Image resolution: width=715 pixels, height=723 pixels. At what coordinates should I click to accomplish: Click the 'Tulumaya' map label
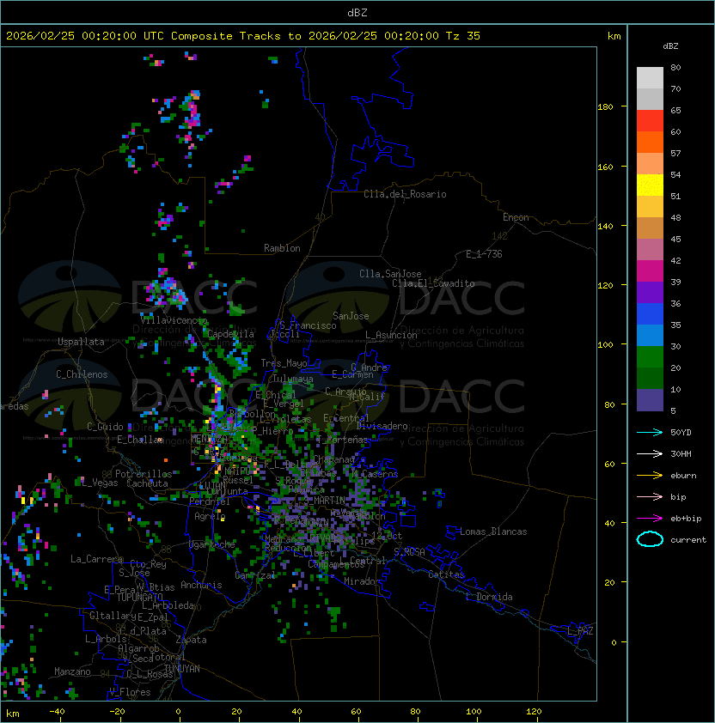coord(293,379)
